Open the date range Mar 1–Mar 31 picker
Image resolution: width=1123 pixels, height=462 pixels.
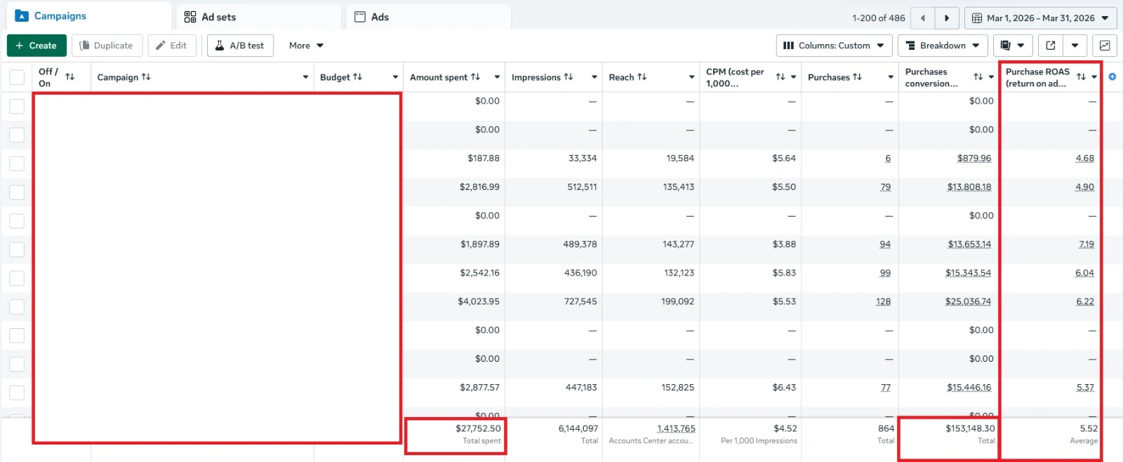pyautogui.click(x=1040, y=18)
